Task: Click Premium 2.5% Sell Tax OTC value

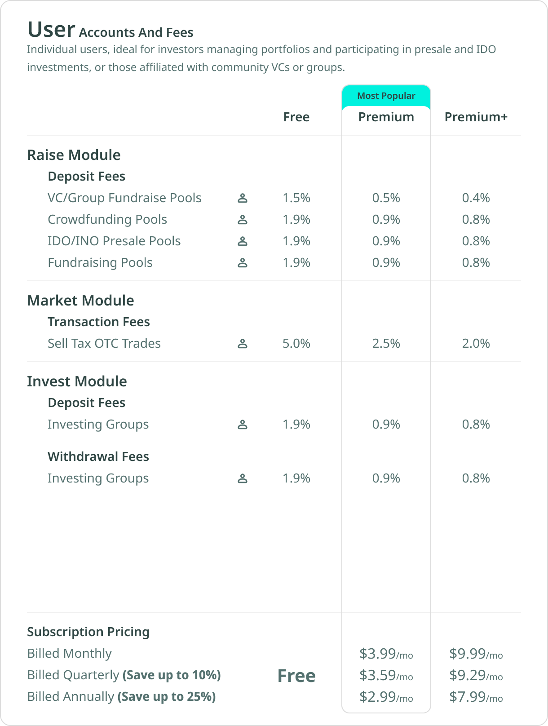Action: click(x=386, y=343)
